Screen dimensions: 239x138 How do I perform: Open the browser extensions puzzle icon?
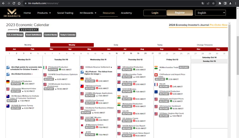tap(220, 3)
